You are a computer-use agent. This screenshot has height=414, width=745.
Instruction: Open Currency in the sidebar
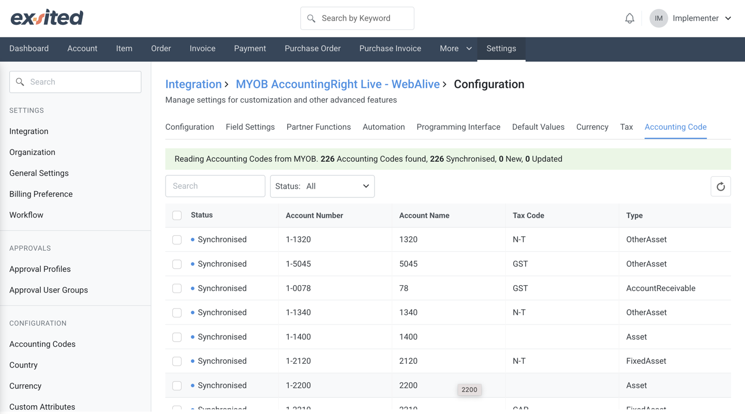coord(25,386)
